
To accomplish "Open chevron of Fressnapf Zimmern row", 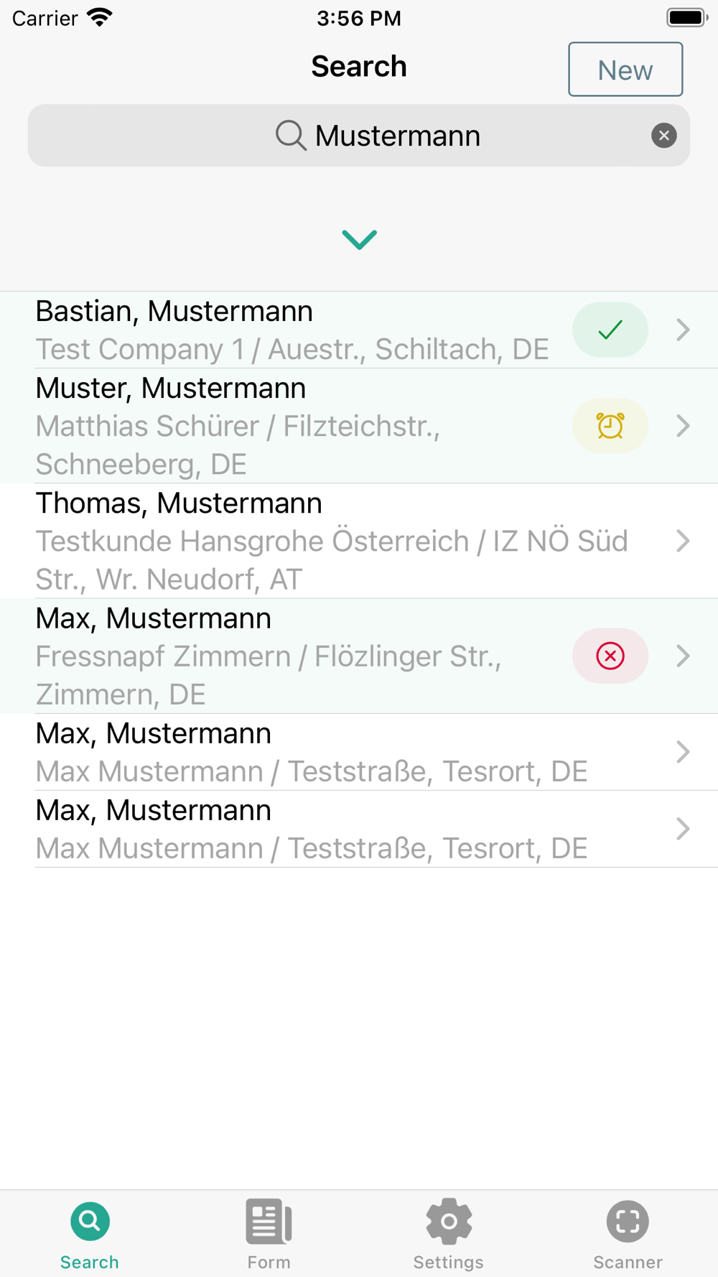I will click(x=683, y=656).
